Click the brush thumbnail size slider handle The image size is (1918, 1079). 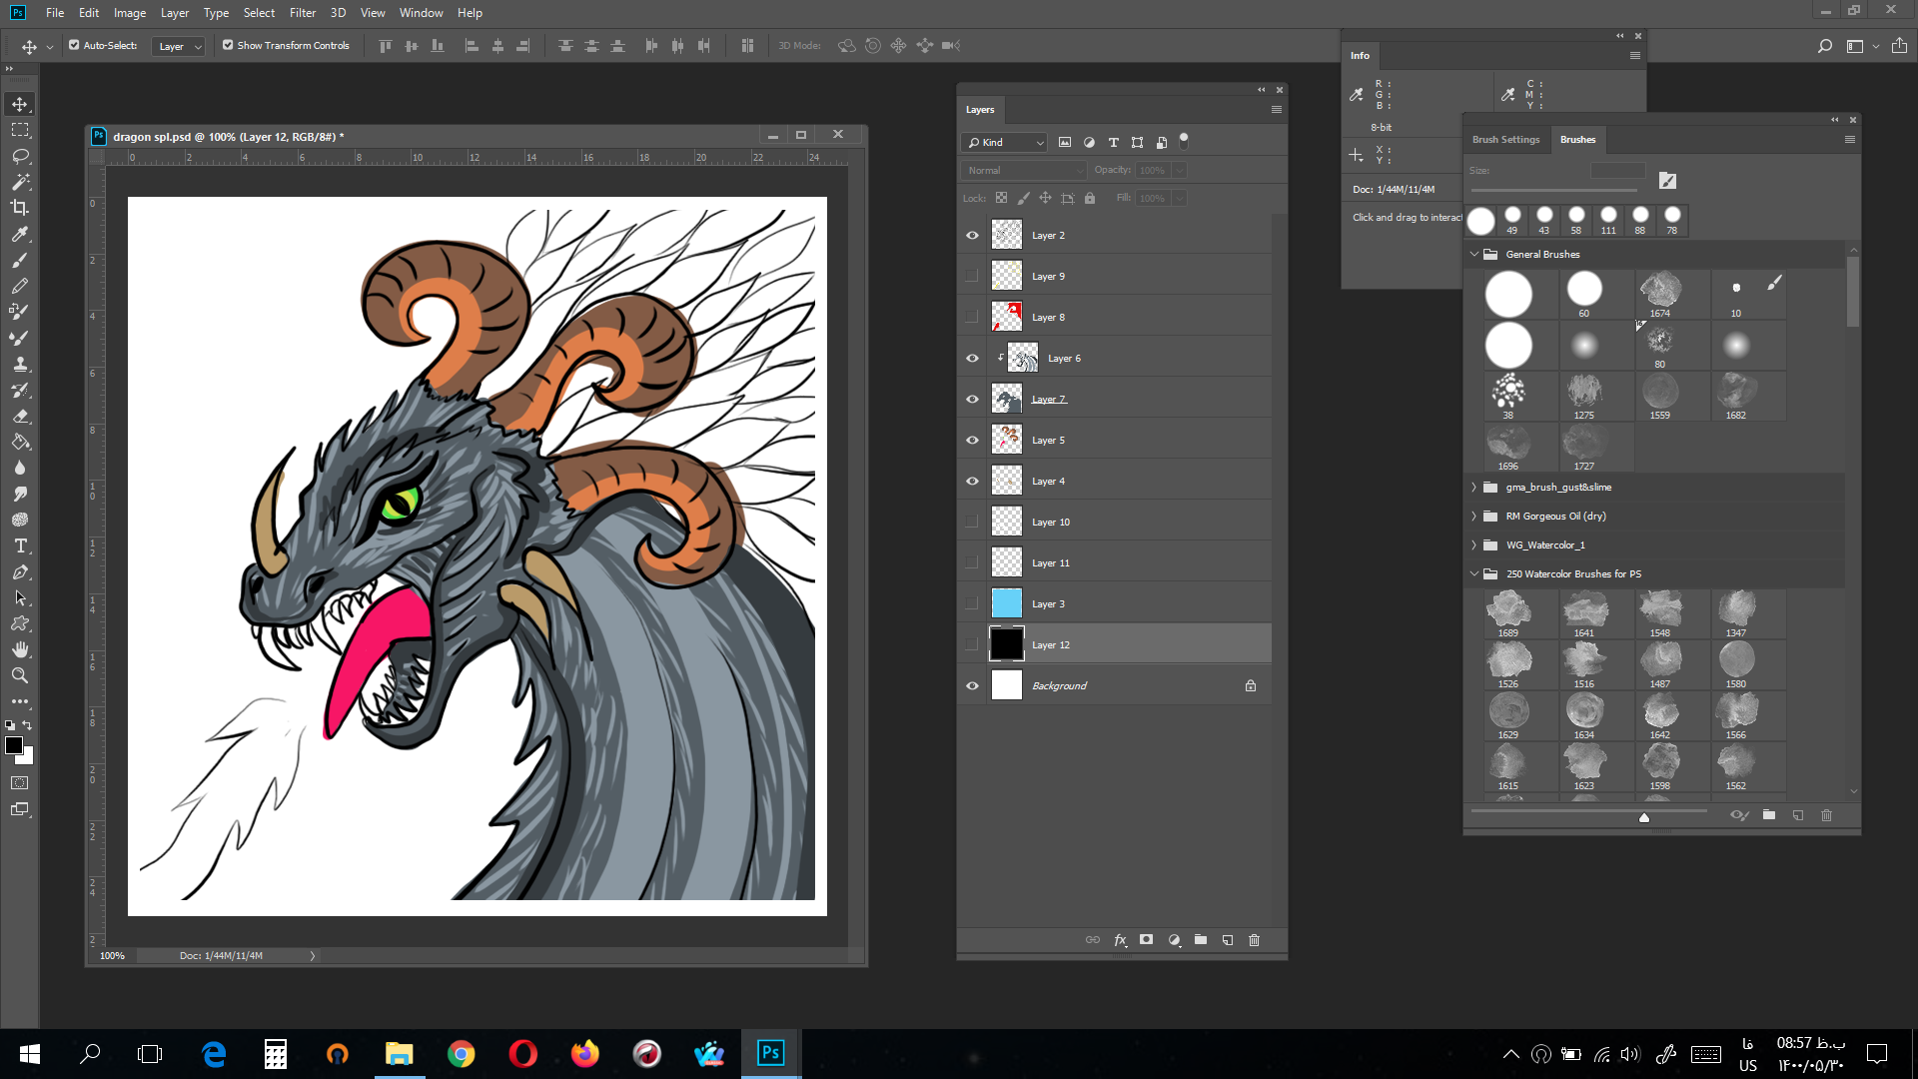tap(1644, 817)
